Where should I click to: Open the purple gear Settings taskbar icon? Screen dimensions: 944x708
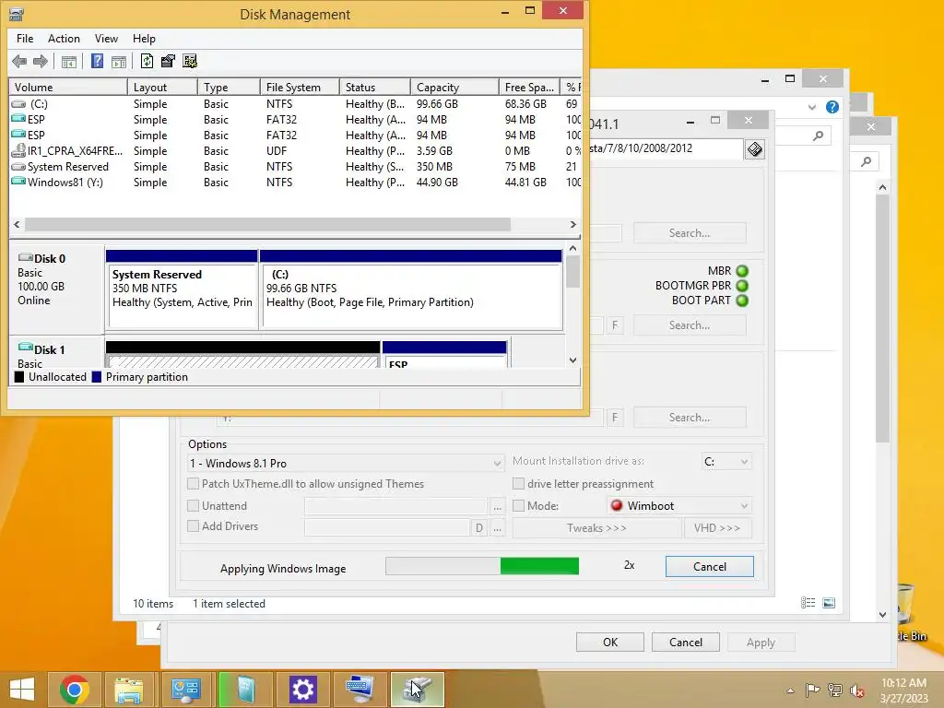point(302,690)
